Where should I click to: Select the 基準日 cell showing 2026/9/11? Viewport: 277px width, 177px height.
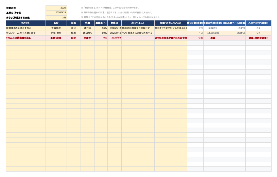pyautogui.click(x=56, y=13)
